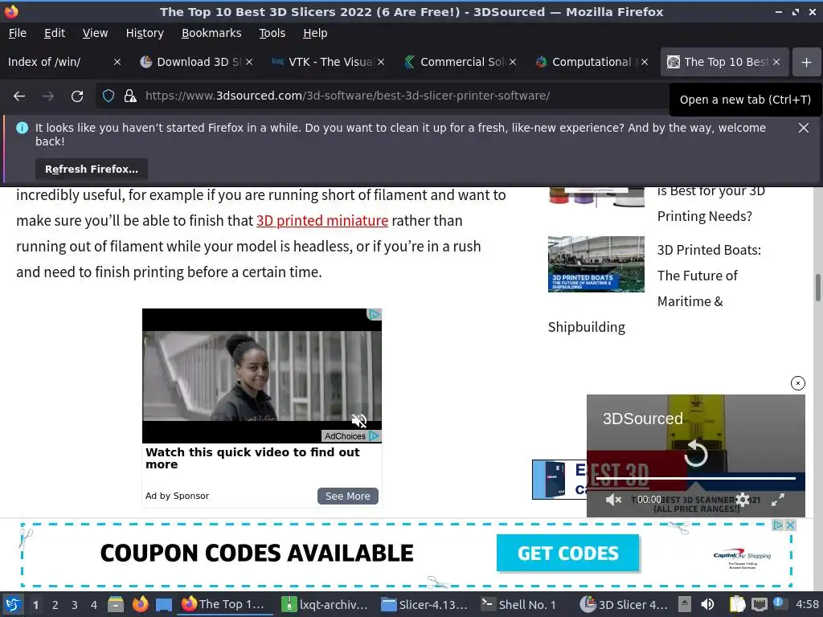Click GET CODES banner button
Image resolution: width=823 pixels, height=617 pixels.
click(568, 553)
